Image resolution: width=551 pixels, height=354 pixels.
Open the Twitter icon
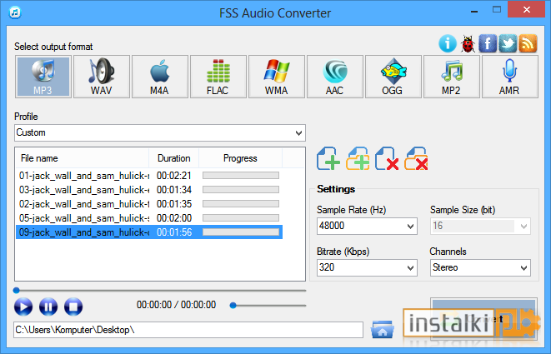(508, 43)
